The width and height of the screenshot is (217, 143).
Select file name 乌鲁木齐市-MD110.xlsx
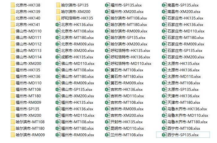pos(188,115)
